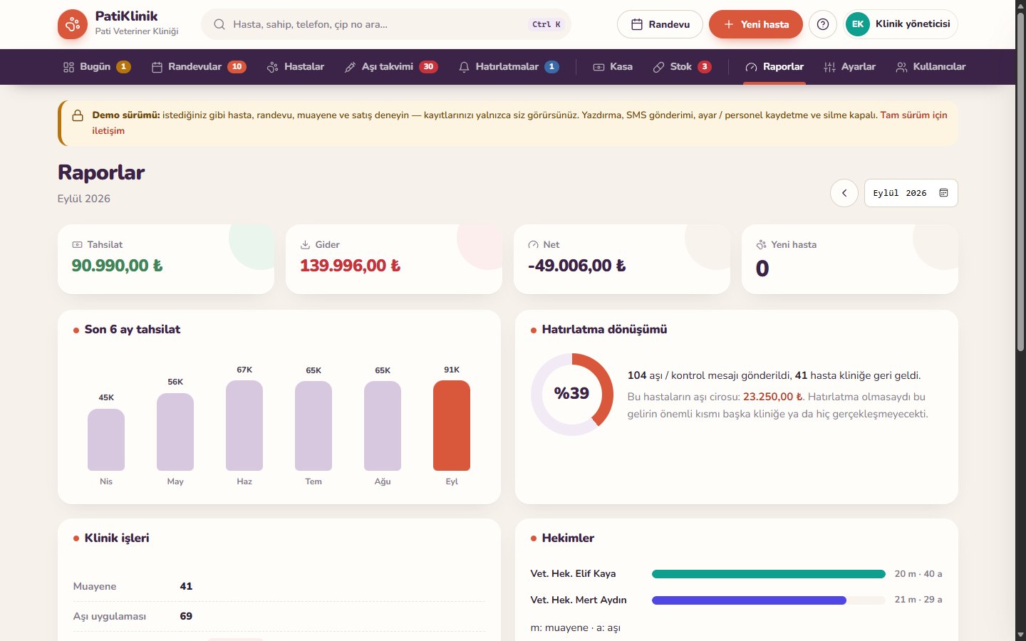This screenshot has height=641, width=1026.
Task: Click the lock icon in demo banner
Action: click(78, 115)
